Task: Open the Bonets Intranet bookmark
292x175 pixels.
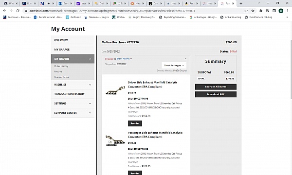Action: [x=48, y=17]
